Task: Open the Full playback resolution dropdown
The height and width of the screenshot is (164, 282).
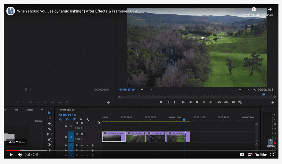Action: pyautogui.click(x=244, y=90)
